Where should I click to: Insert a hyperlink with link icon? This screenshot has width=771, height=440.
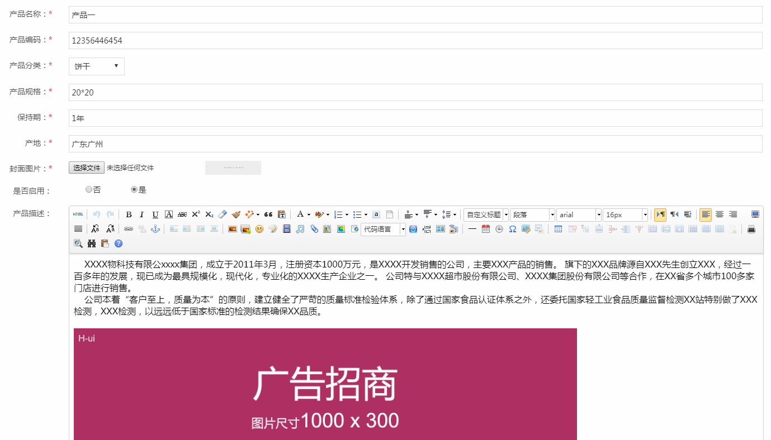[129, 229]
